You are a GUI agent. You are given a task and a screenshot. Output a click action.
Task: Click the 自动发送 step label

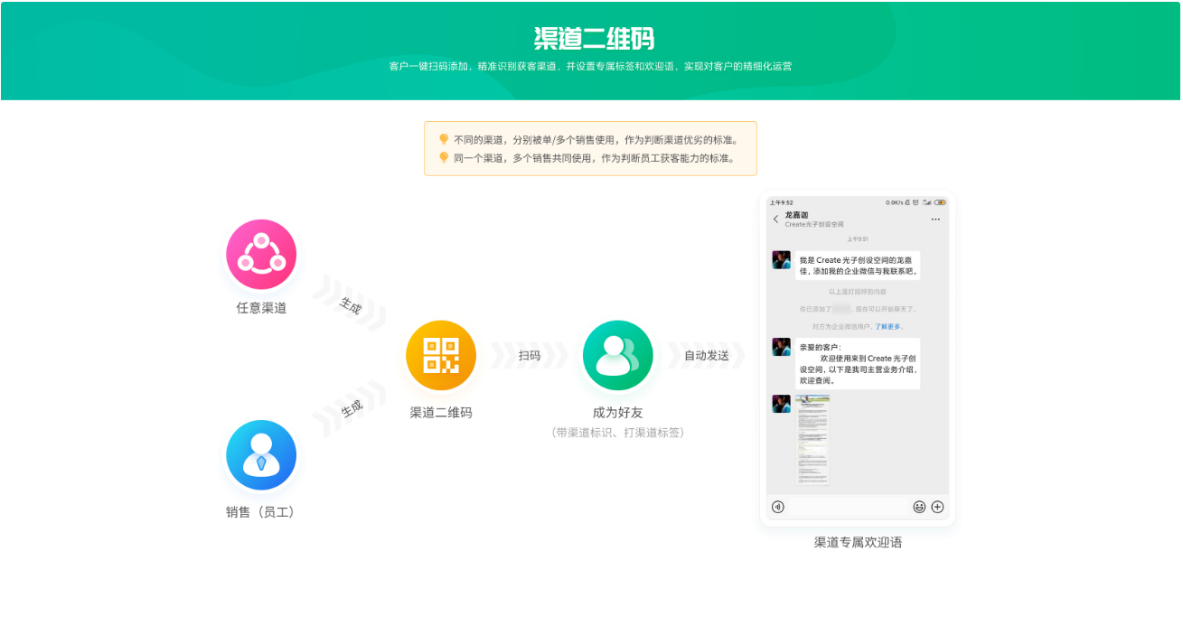(x=707, y=356)
